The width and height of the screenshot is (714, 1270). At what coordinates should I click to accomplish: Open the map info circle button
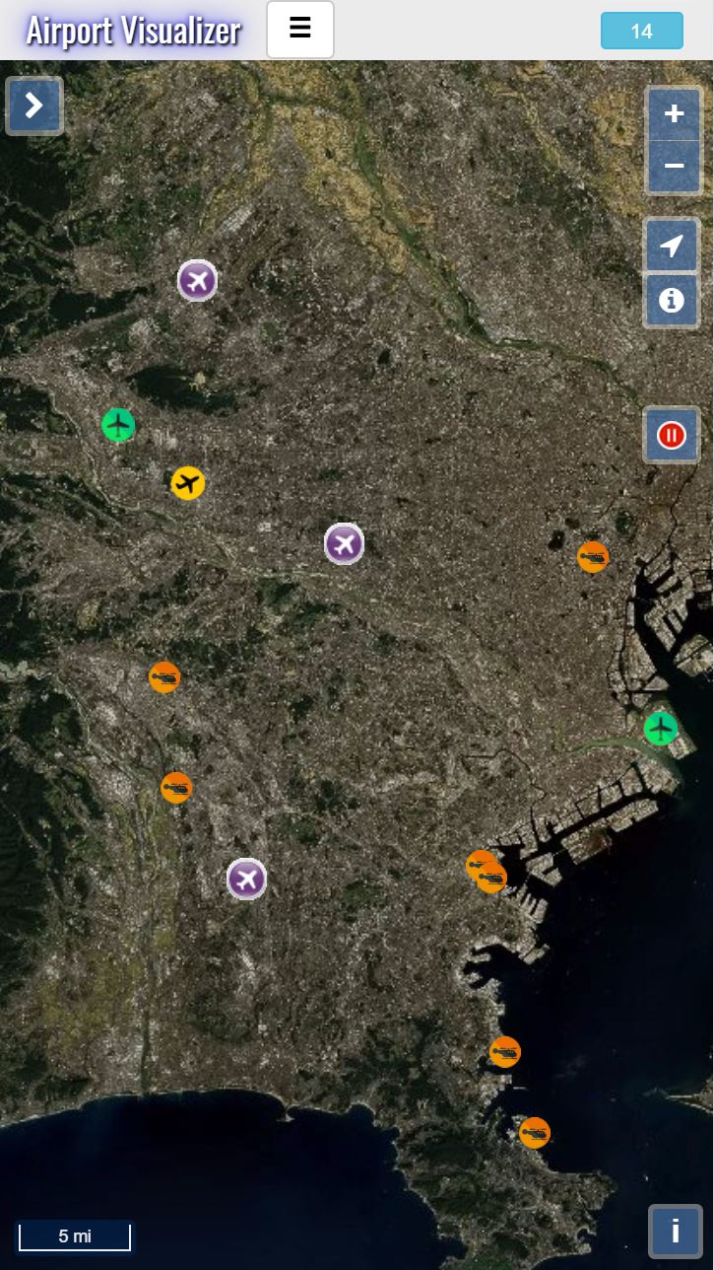[672, 300]
